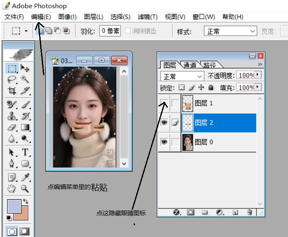
Task: Click the swap foreground/background colors arrow
Action: [26, 201]
